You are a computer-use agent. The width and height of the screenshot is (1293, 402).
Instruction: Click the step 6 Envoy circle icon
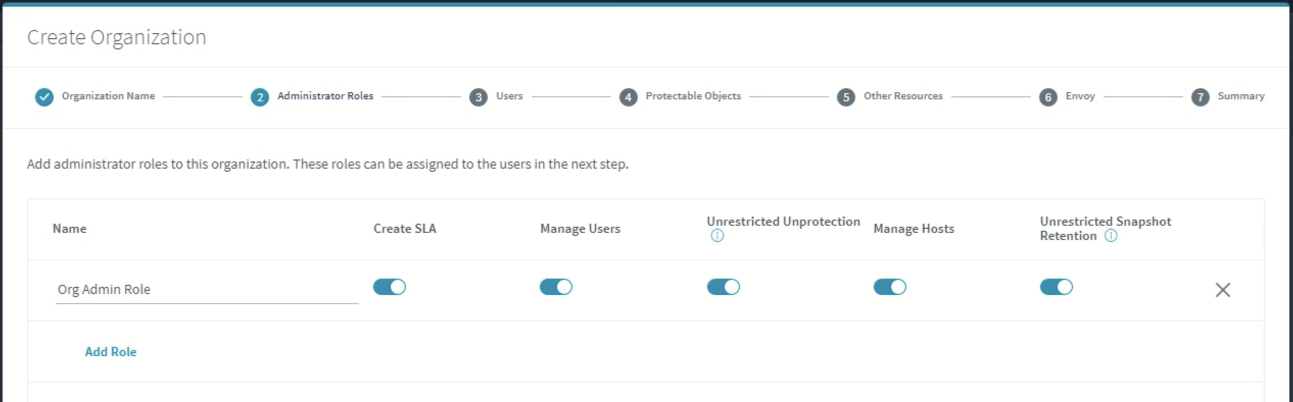pyautogui.click(x=1048, y=97)
